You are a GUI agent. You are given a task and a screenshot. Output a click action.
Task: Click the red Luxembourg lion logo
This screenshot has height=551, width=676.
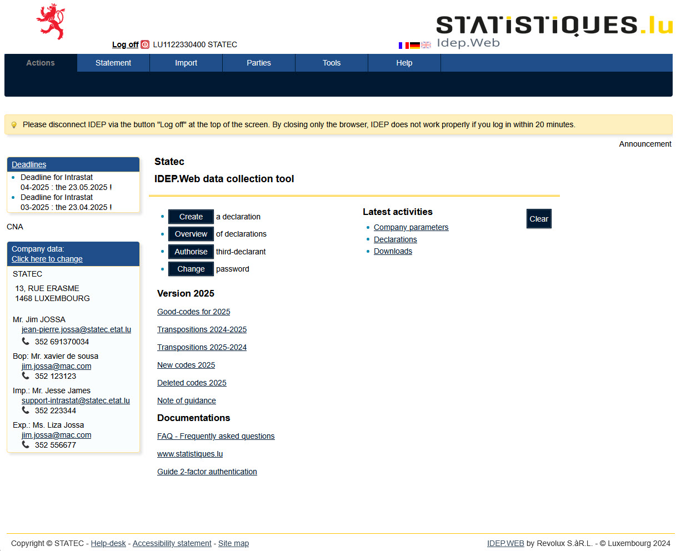point(49,21)
